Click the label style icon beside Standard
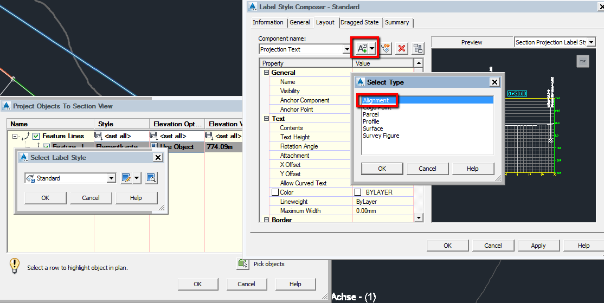 coord(30,178)
